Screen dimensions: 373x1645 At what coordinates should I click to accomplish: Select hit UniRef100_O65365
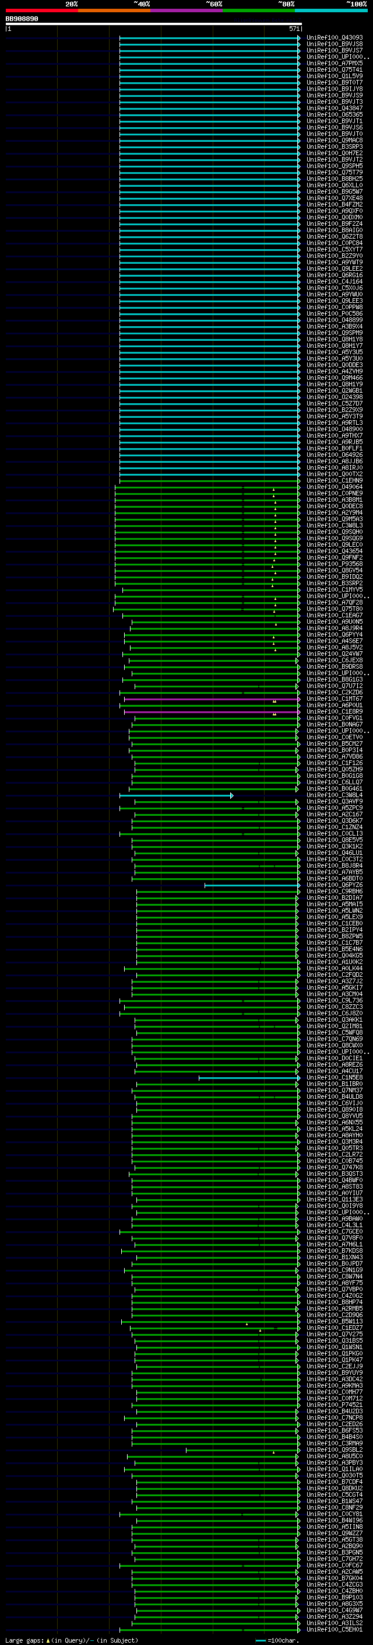335,114
